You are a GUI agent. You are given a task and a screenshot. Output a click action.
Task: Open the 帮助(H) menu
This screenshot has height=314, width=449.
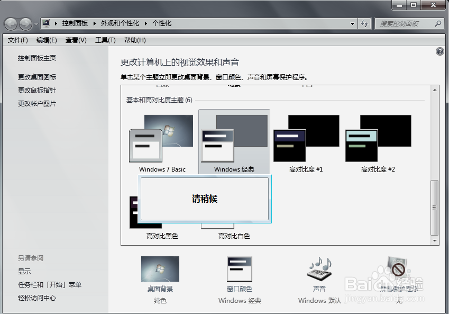135,40
